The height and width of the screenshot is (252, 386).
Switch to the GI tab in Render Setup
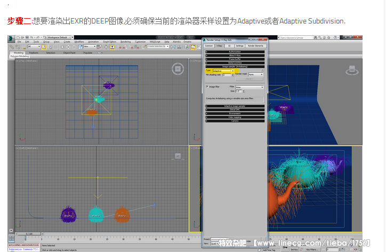[x=229, y=46]
